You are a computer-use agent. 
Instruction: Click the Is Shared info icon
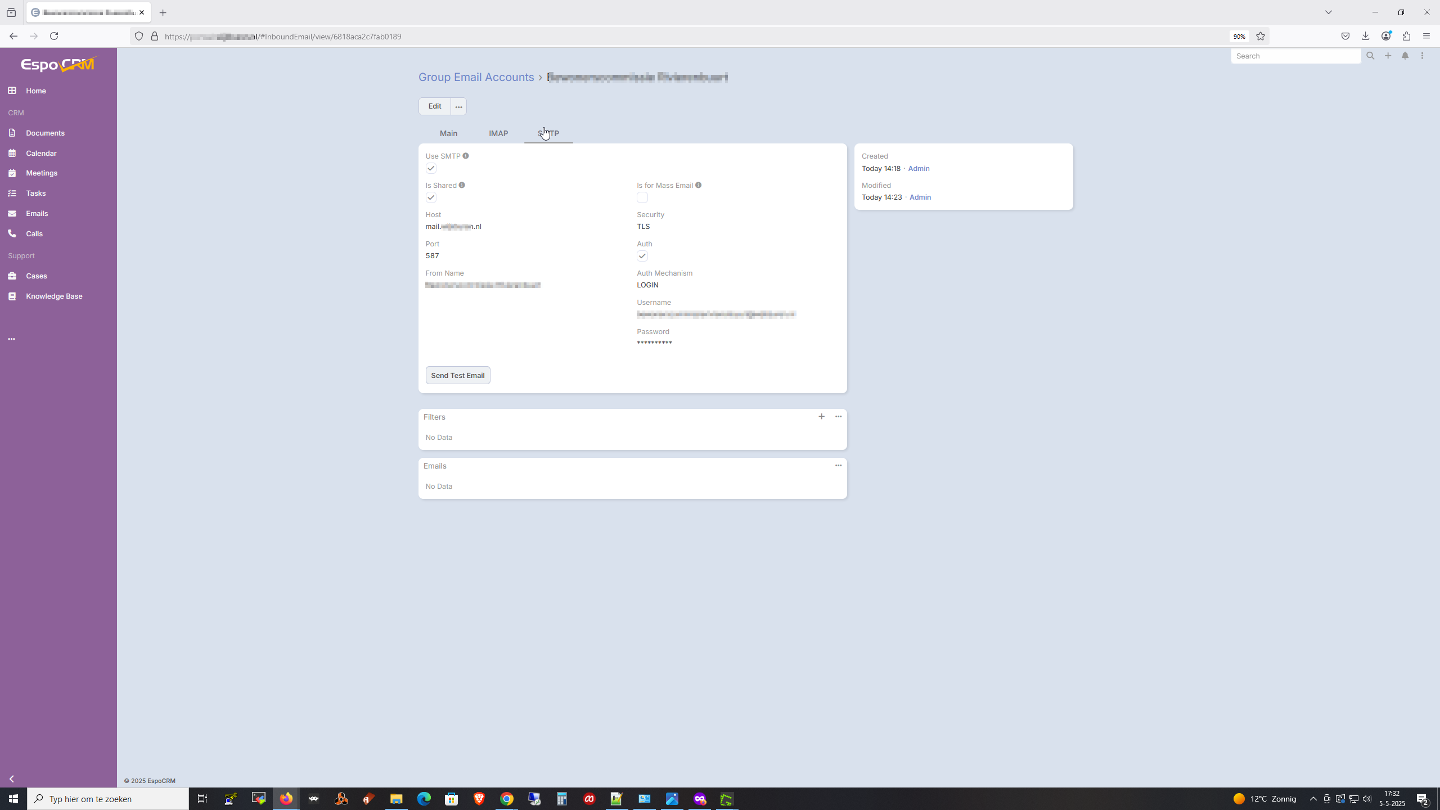click(x=462, y=185)
